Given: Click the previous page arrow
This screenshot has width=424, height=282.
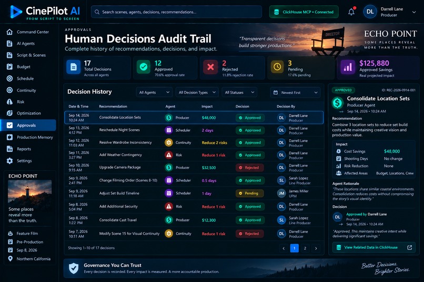Looking at the screenshot, I should [284, 248].
